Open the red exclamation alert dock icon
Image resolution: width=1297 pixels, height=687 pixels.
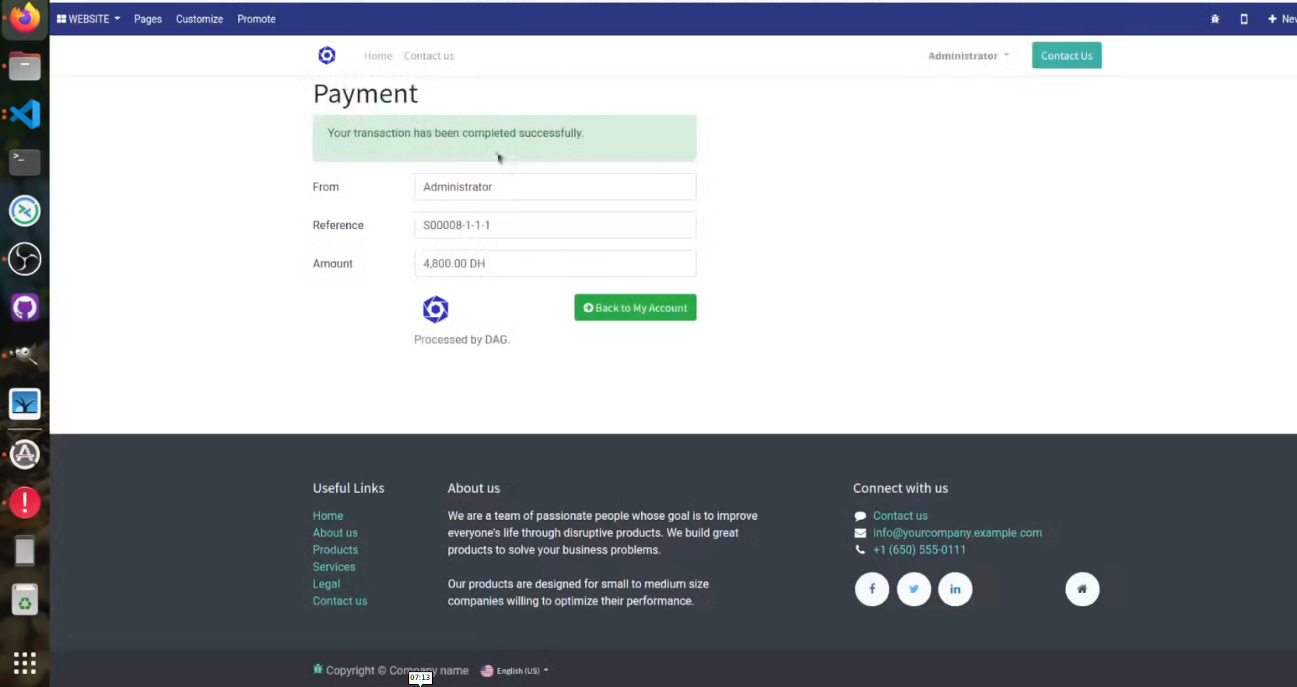pos(25,503)
